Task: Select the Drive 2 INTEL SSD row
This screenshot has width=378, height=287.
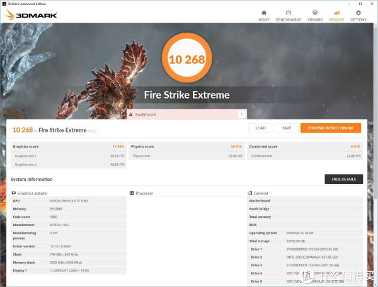Action: [x=305, y=257]
